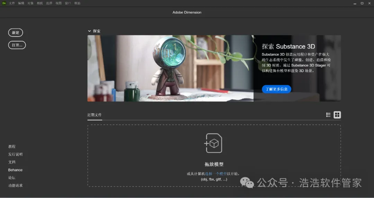Screen dimensions: 374x198
Task: Click the blue 了解更多信息 button
Action: click(x=276, y=89)
